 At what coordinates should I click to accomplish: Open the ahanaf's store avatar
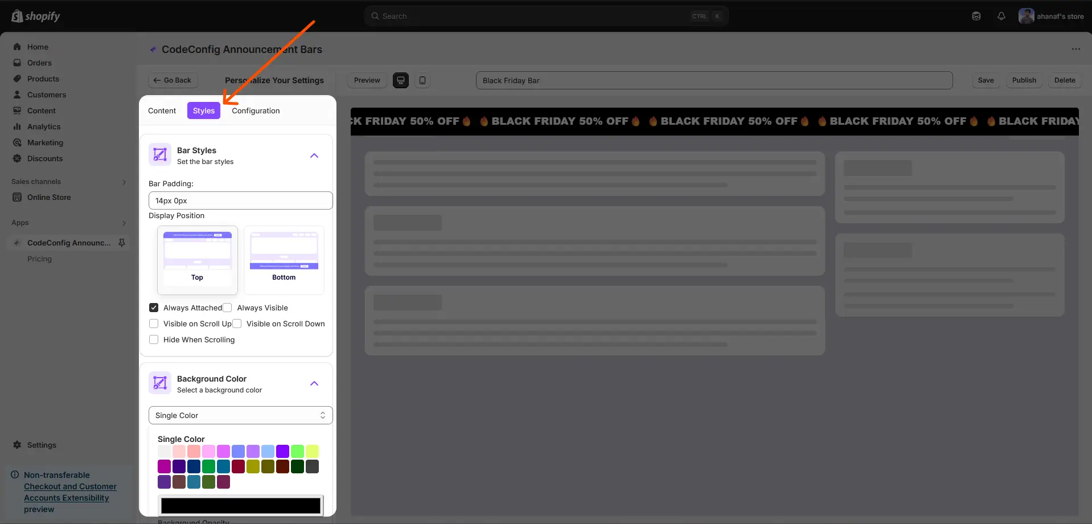(x=1027, y=16)
